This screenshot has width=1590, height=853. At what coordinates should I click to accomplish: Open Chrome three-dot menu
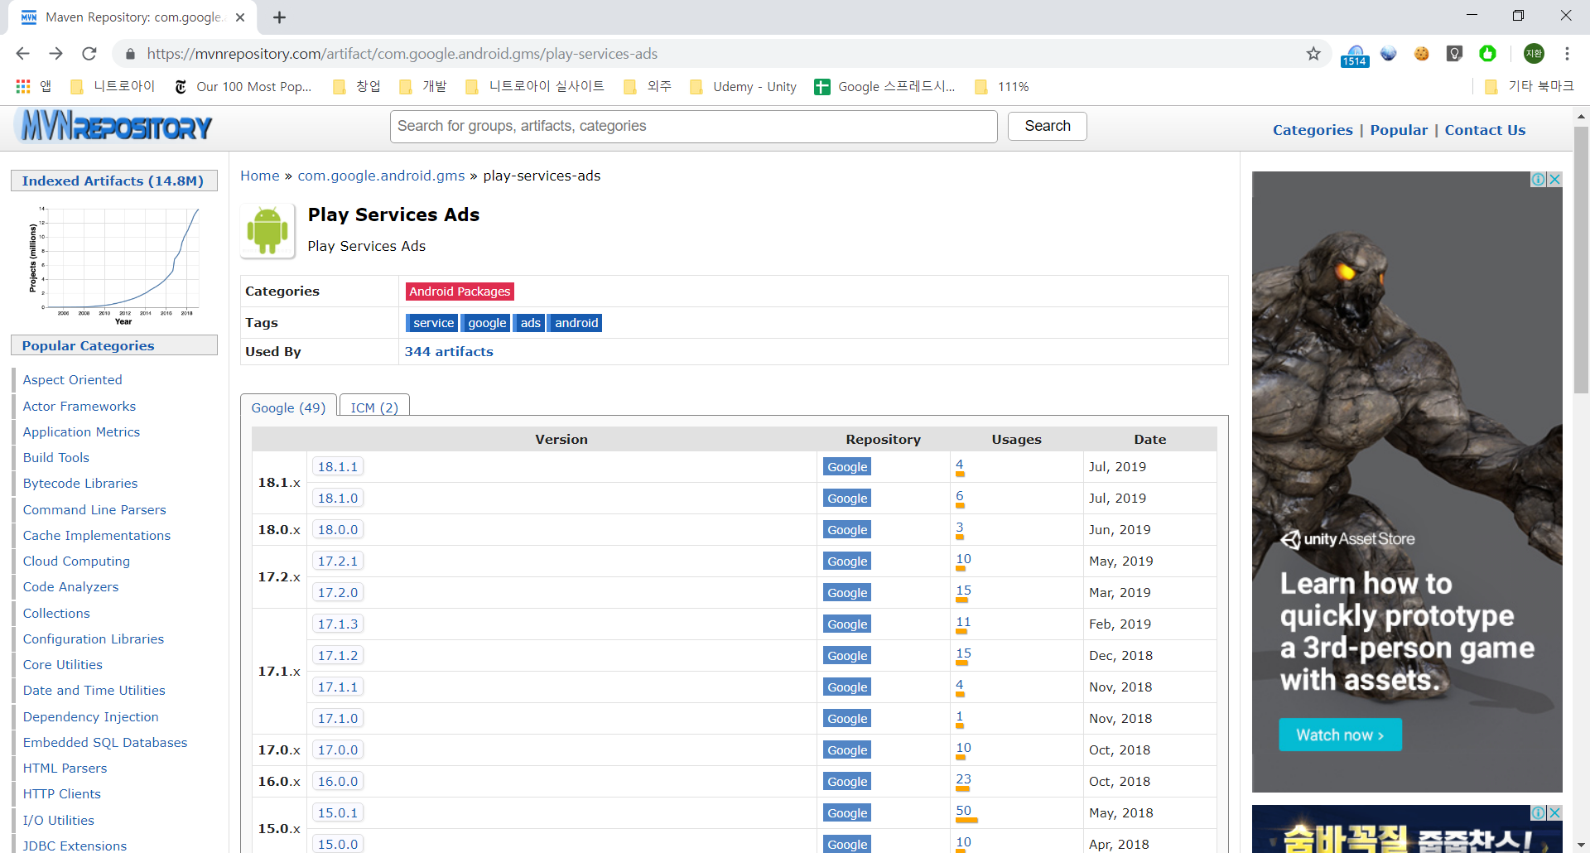[x=1567, y=54]
